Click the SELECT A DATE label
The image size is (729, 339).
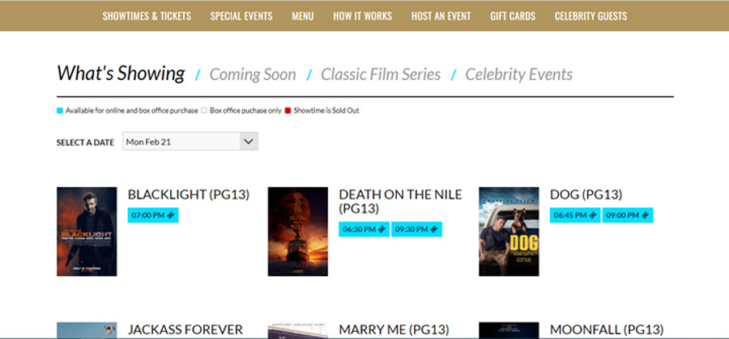[x=85, y=142]
